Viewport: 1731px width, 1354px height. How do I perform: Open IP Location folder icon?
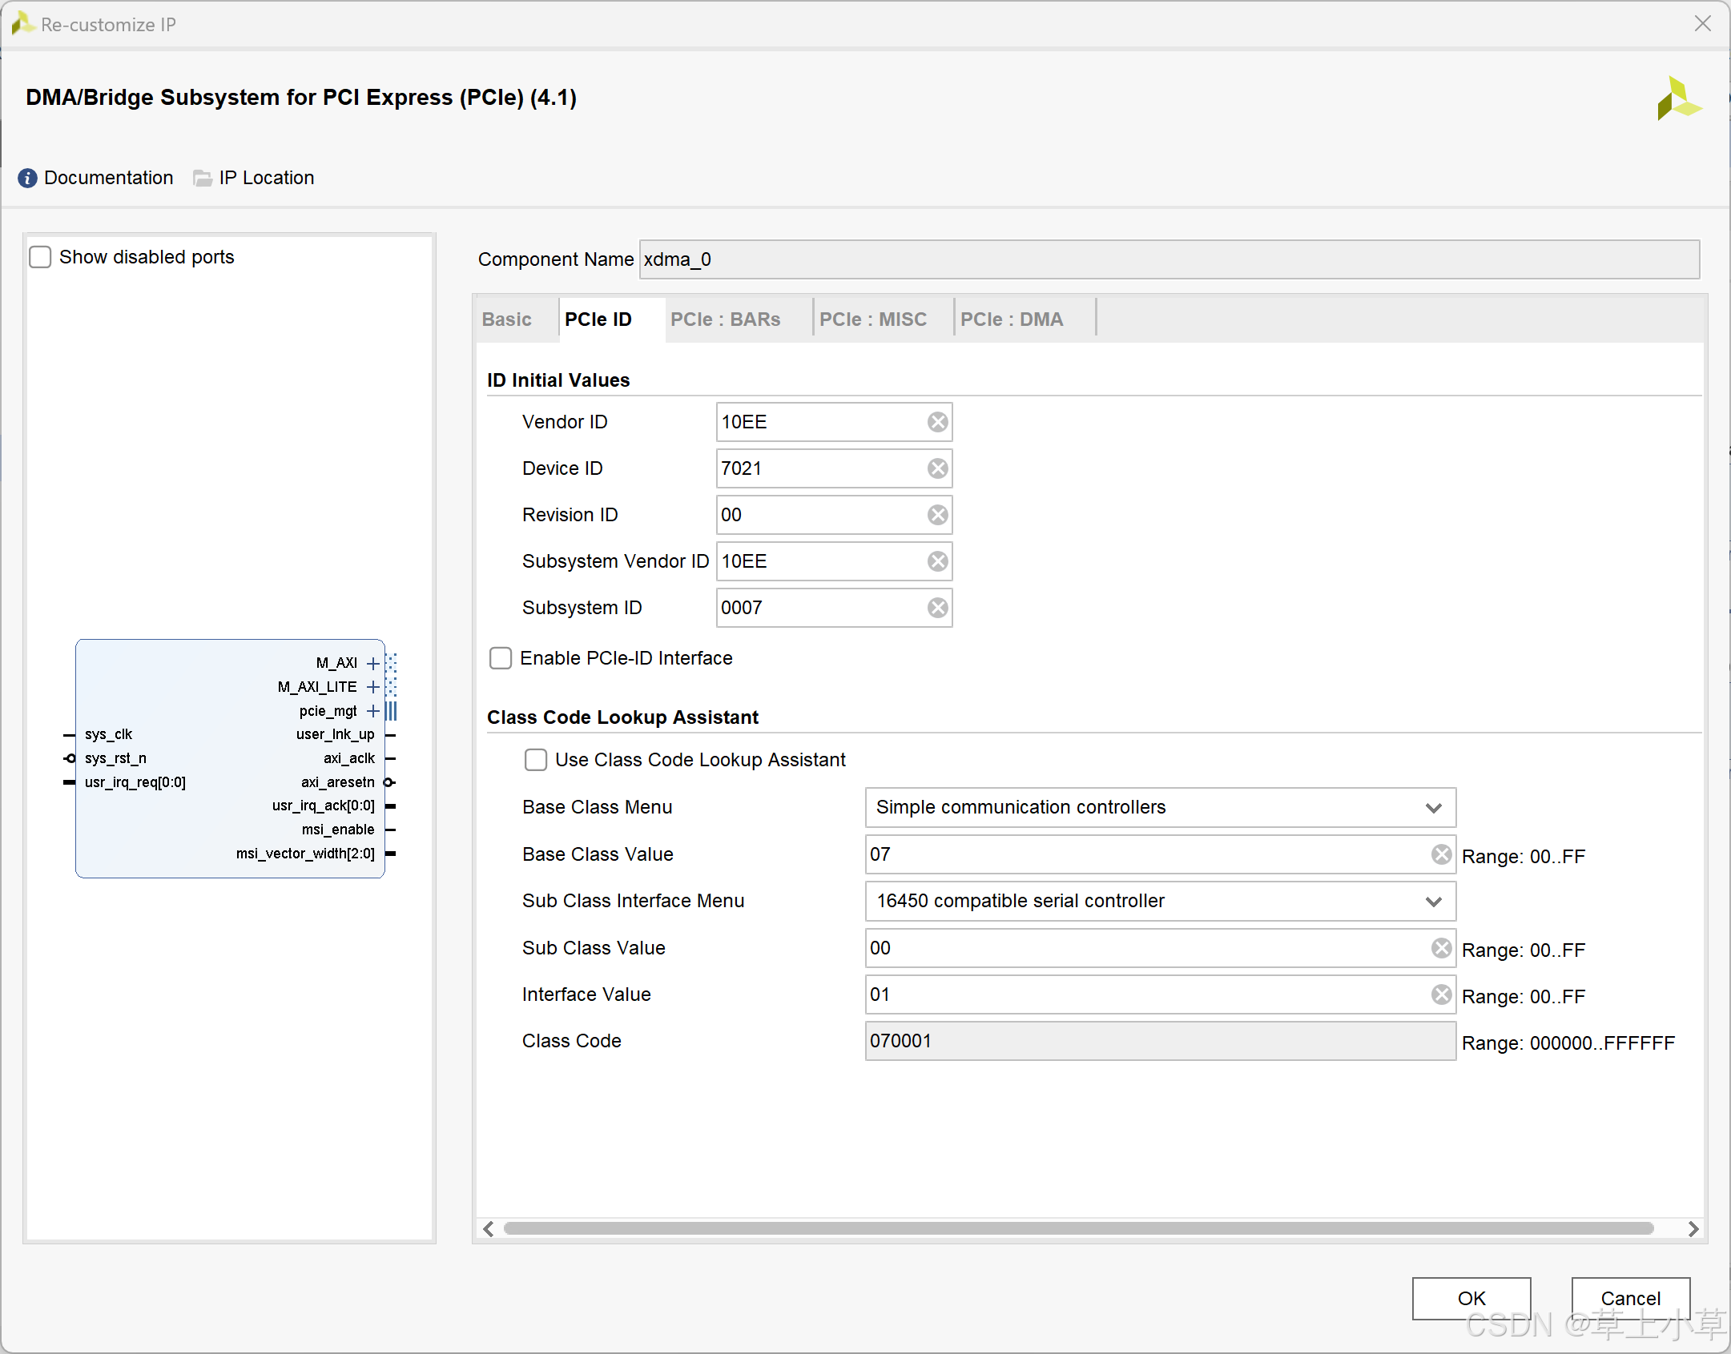(203, 178)
